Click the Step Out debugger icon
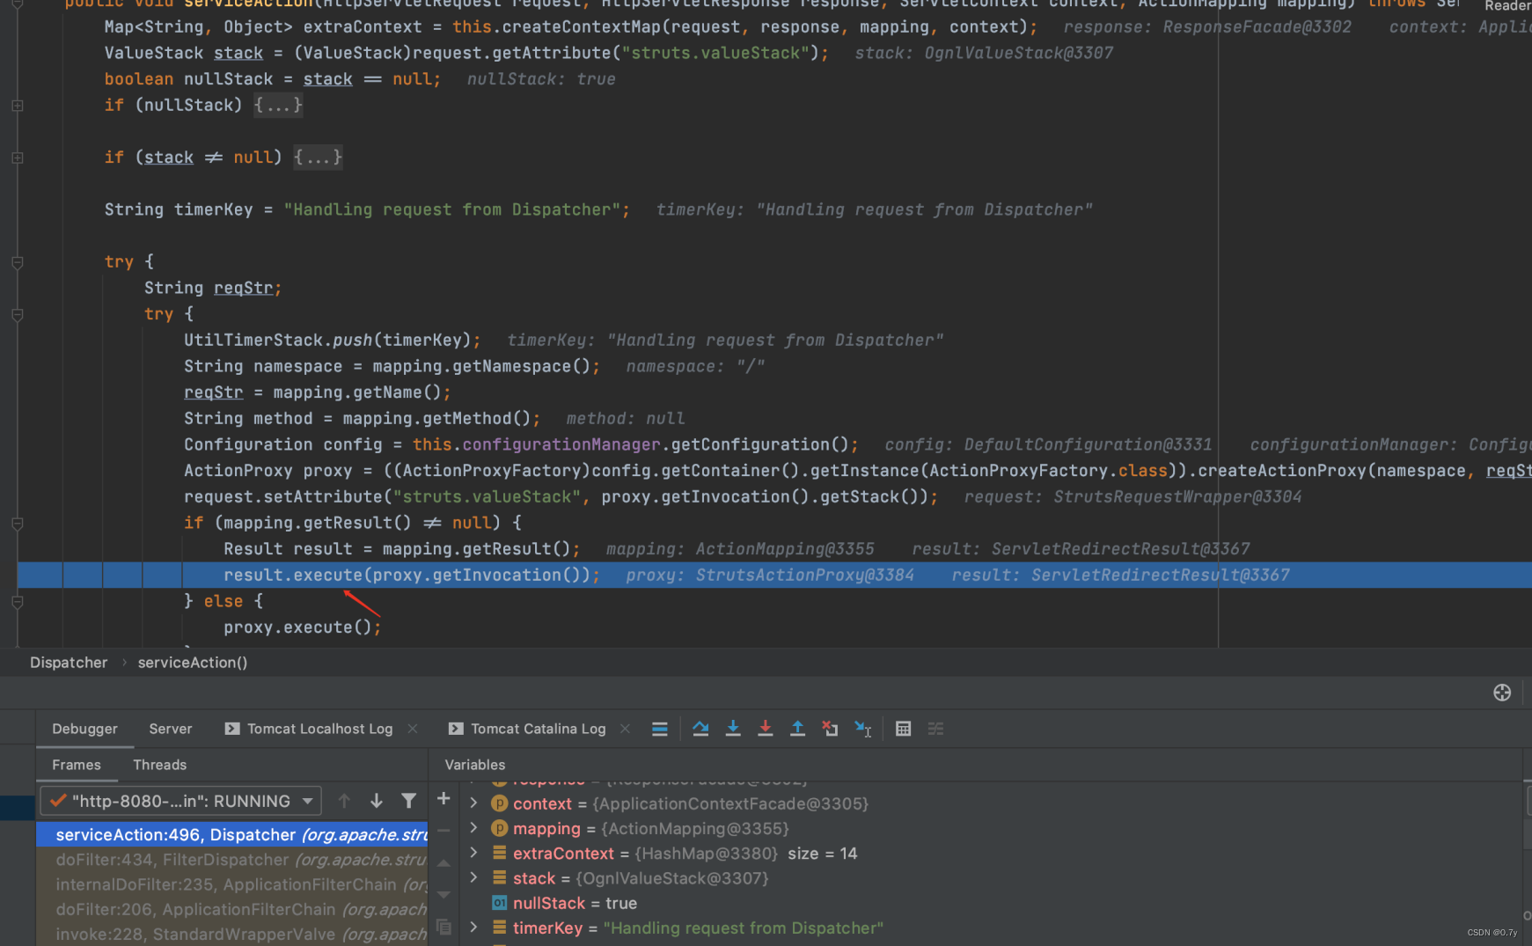The height and width of the screenshot is (946, 1532). [x=797, y=729]
